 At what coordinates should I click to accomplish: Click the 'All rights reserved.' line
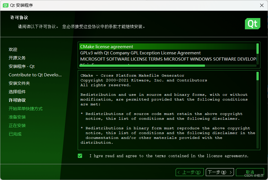[106, 85]
